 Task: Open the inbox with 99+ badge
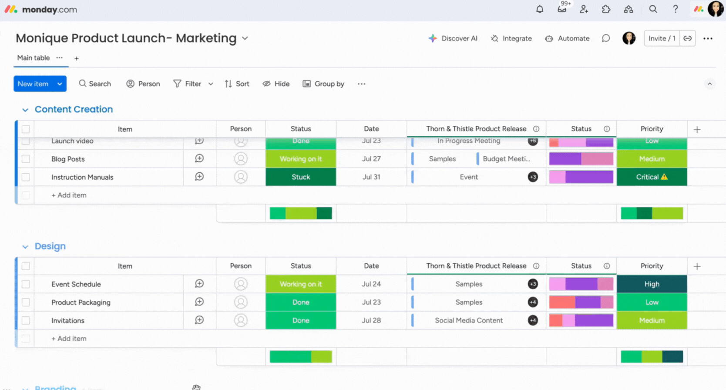tap(562, 9)
